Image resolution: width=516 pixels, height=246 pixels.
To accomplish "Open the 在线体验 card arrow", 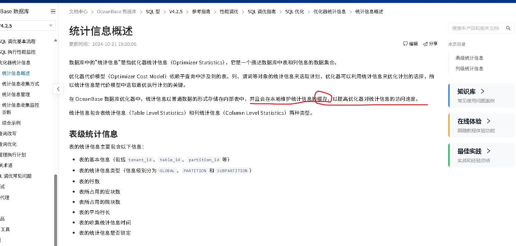I will 488,121.
